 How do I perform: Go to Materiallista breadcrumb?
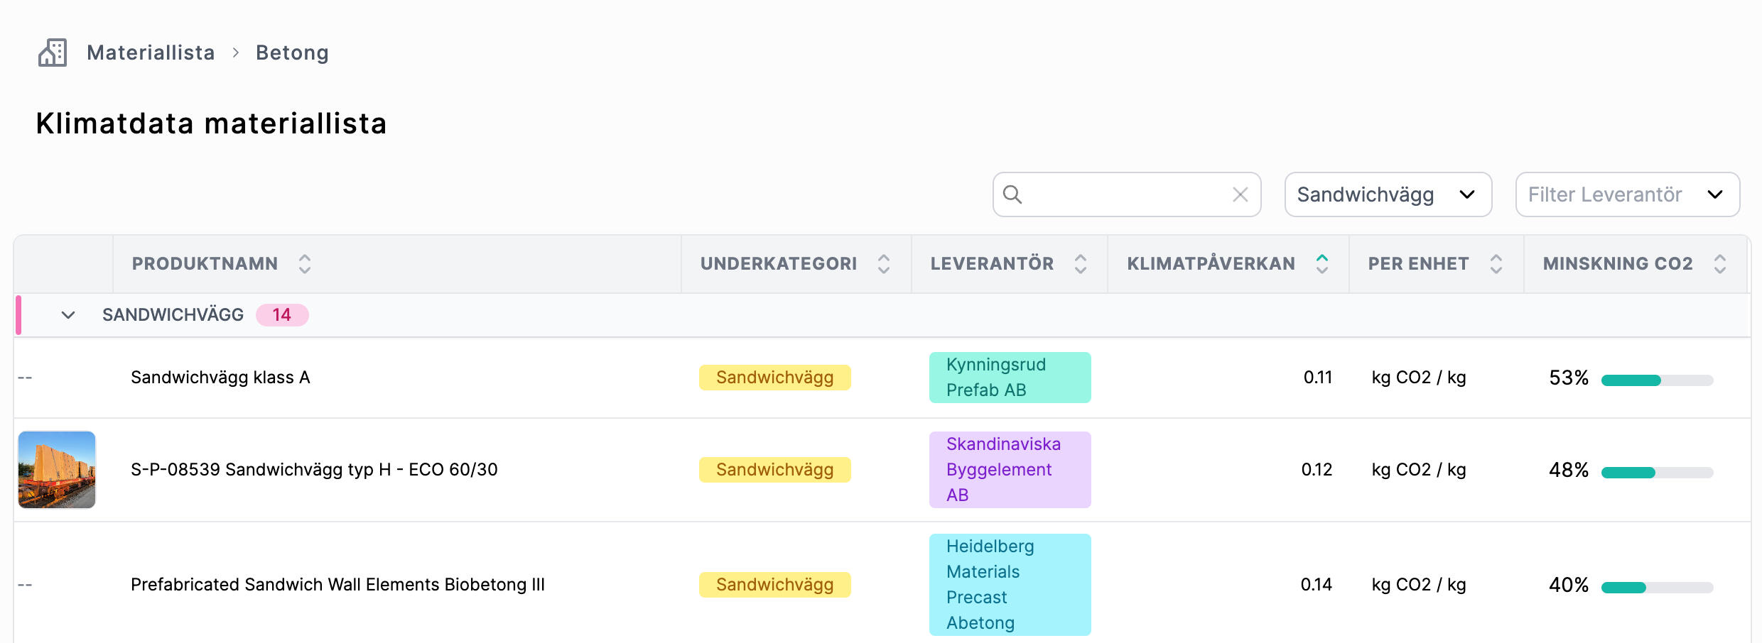[x=151, y=53]
